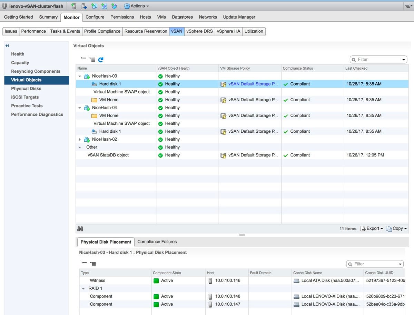Open the Datastores tab
The image size is (414, 315).
point(183,17)
